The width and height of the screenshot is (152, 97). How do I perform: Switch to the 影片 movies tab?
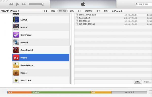pyautogui.click(x=80, y=11)
